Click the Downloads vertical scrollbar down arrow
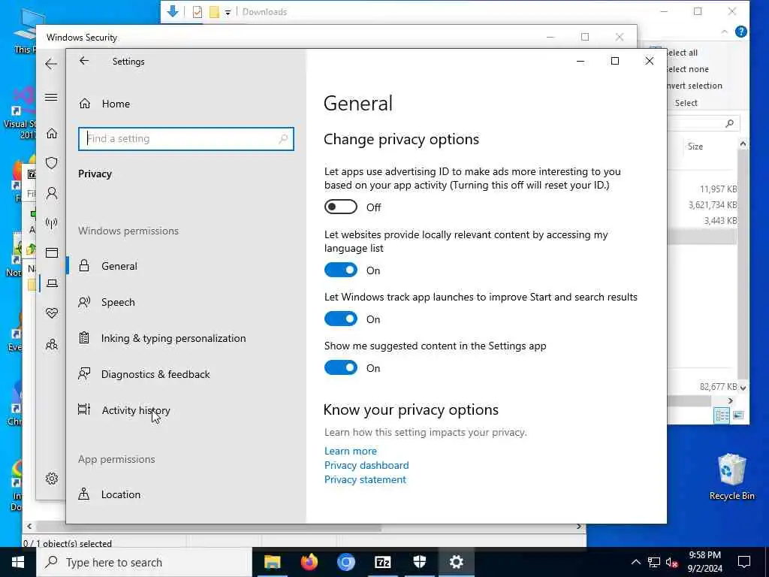 [743, 388]
